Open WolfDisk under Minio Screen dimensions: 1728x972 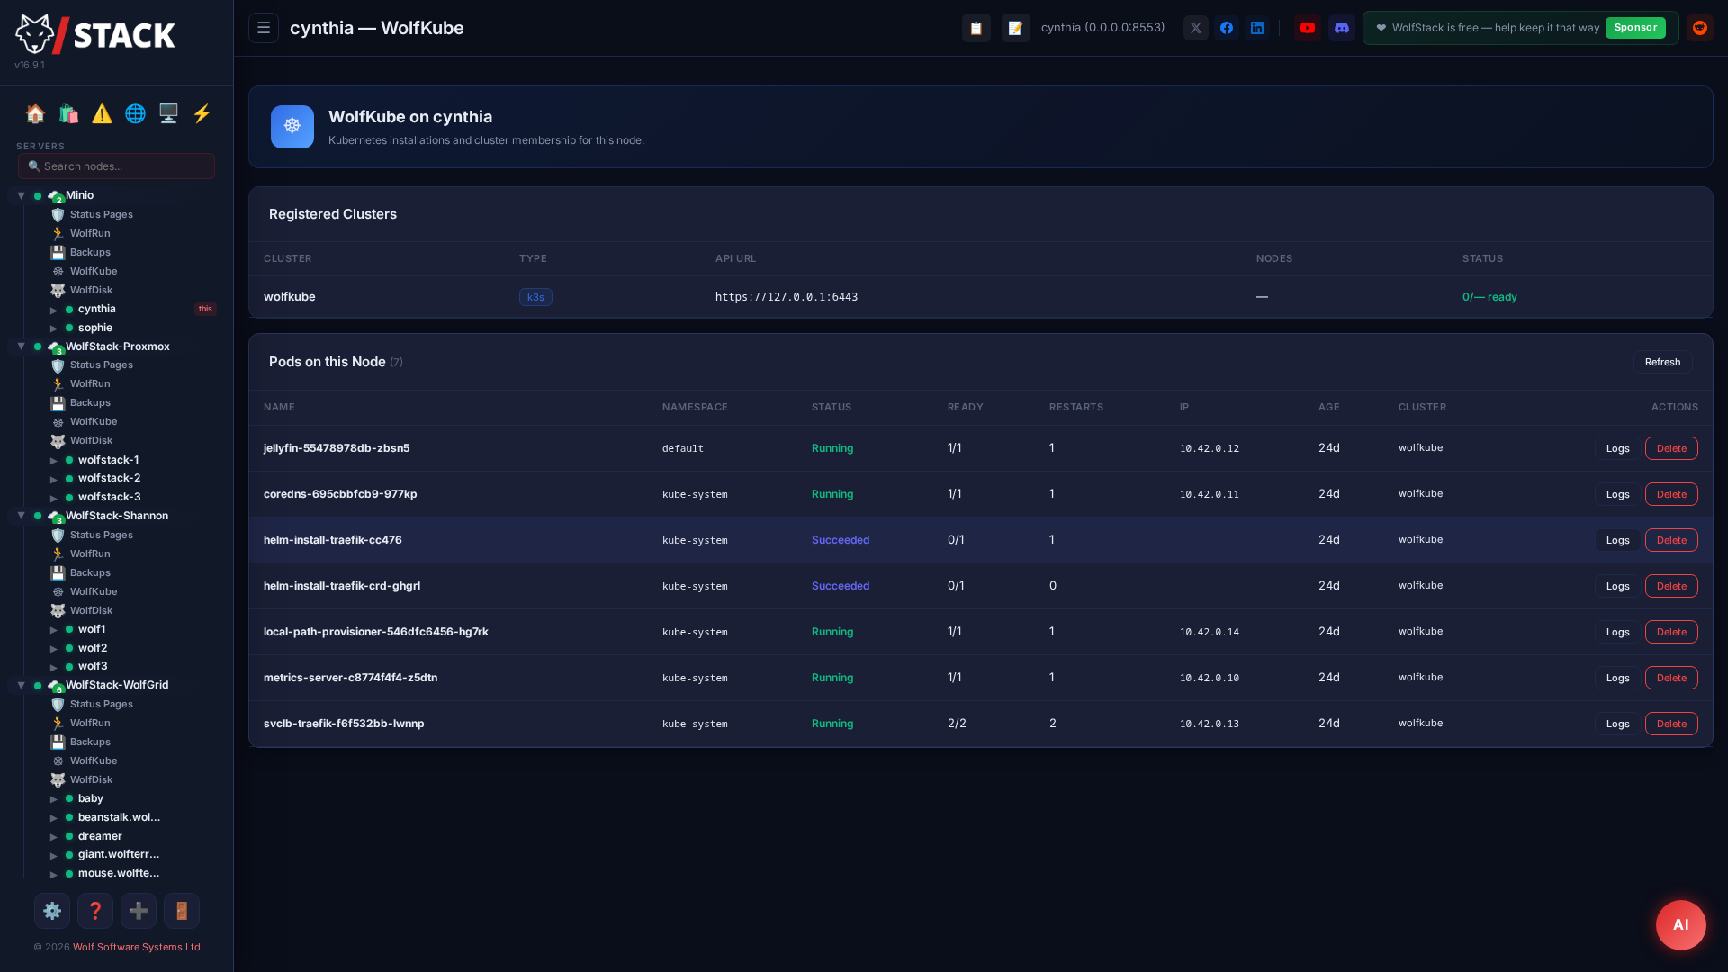pyautogui.click(x=91, y=290)
